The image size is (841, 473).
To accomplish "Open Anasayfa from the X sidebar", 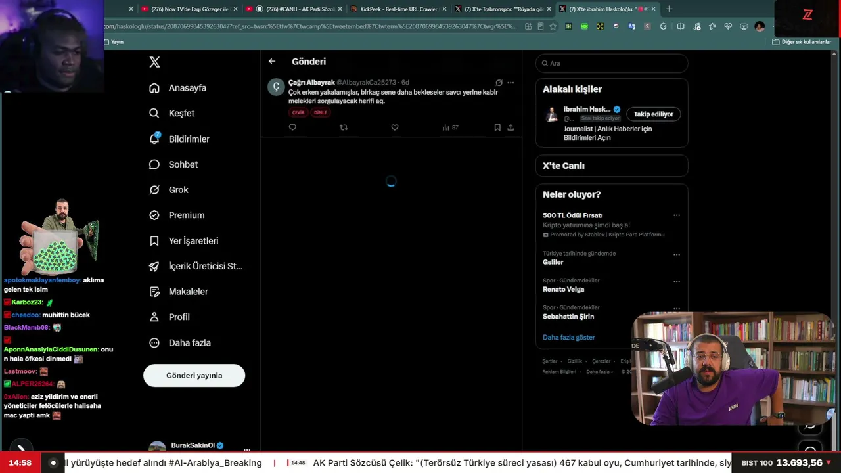I will [178, 88].
